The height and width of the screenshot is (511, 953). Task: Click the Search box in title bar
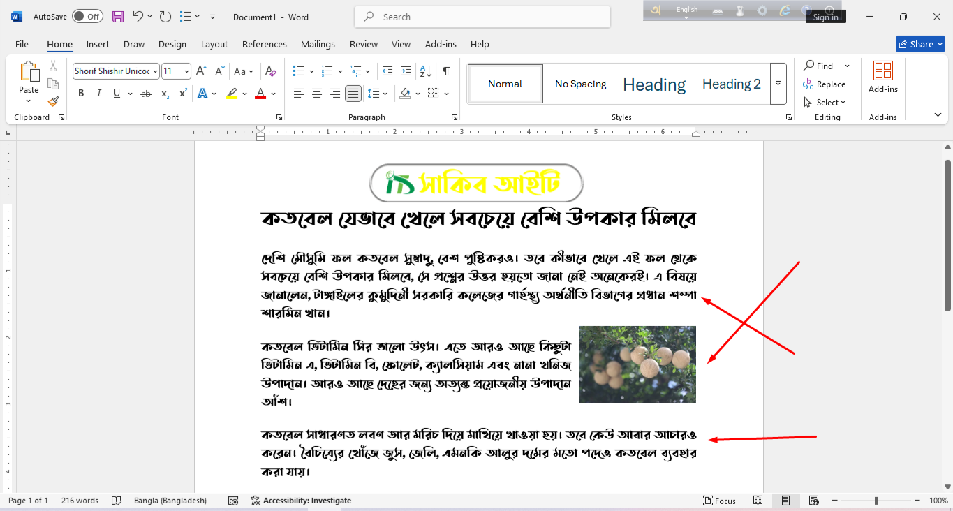[x=482, y=17]
